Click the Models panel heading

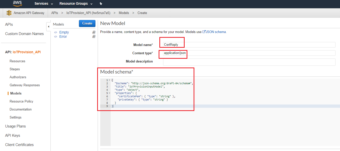point(58,24)
